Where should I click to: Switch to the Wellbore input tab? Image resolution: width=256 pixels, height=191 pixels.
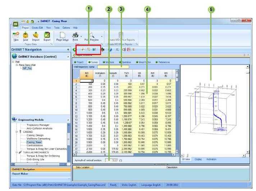point(109,62)
